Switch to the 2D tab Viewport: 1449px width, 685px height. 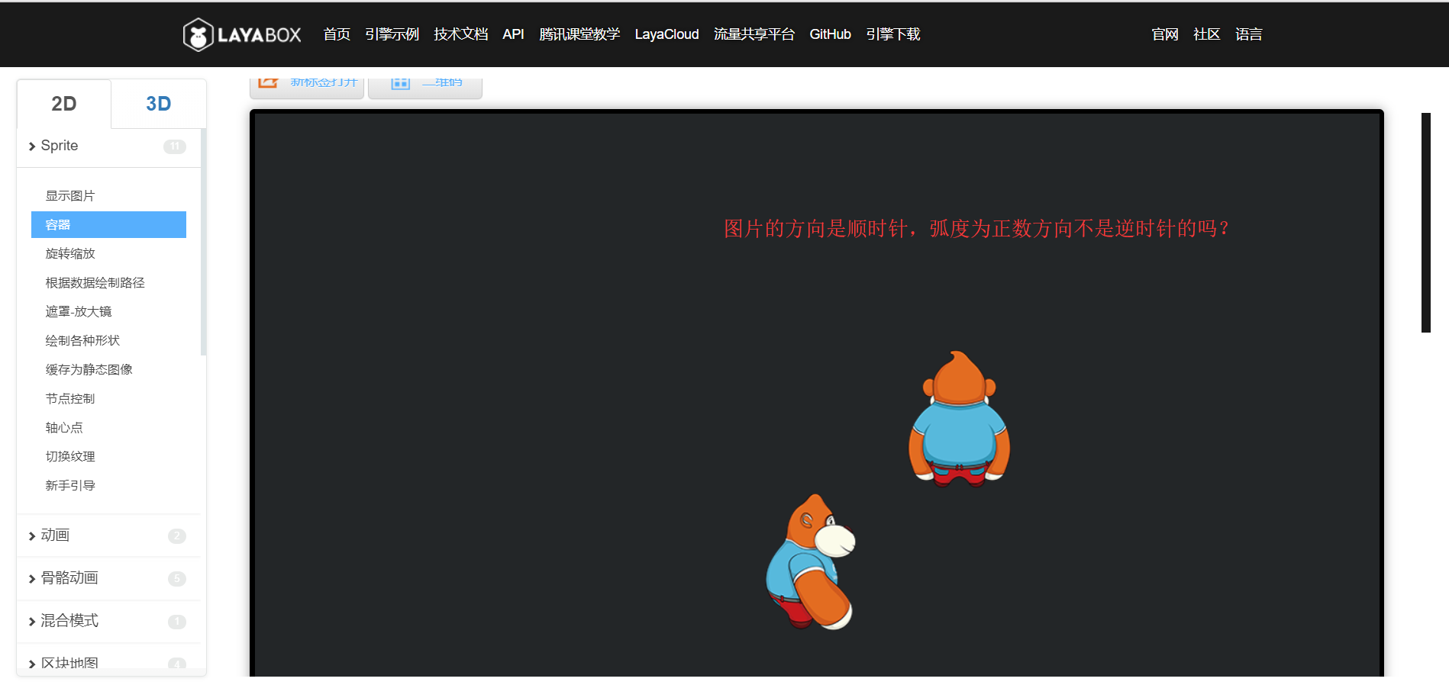(64, 104)
